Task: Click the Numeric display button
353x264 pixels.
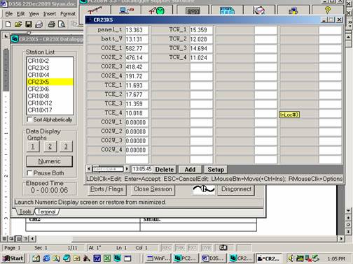Action: (x=50, y=161)
